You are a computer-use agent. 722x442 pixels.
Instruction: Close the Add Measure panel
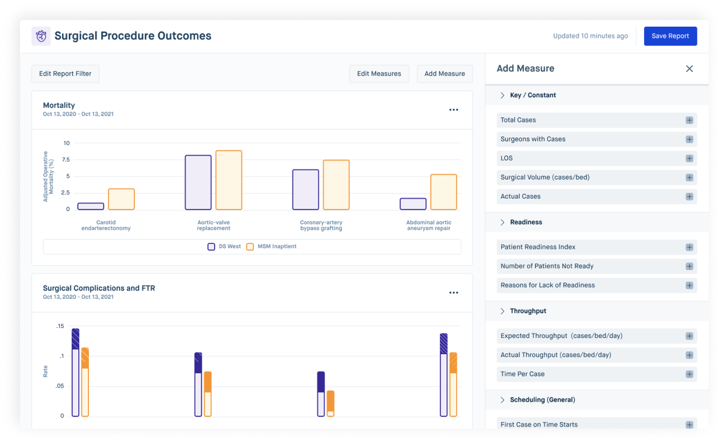coord(689,69)
